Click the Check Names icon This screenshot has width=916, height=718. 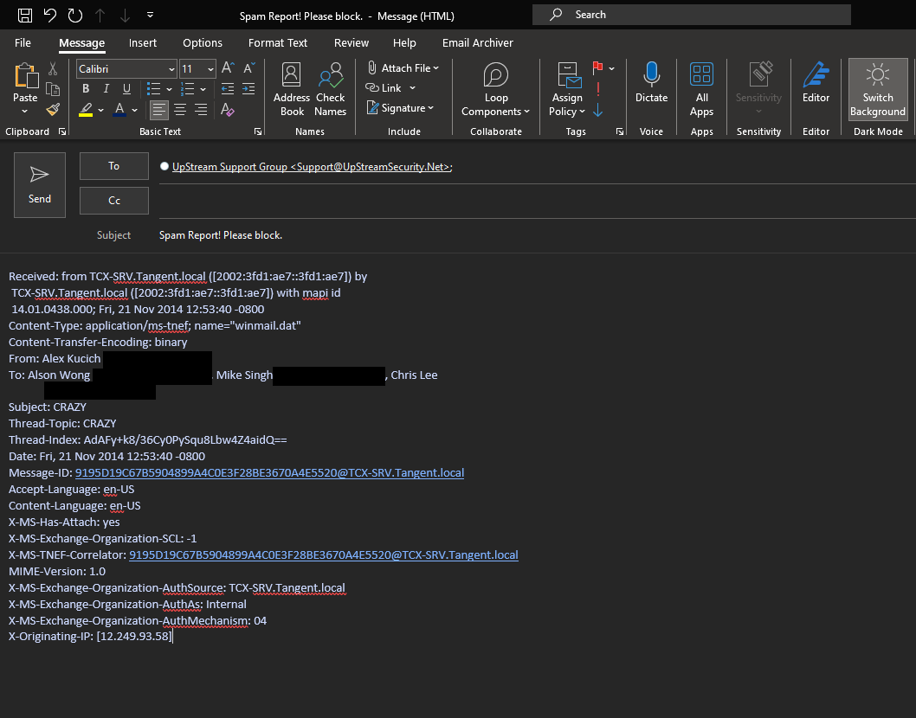pyautogui.click(x=330, y=89)
